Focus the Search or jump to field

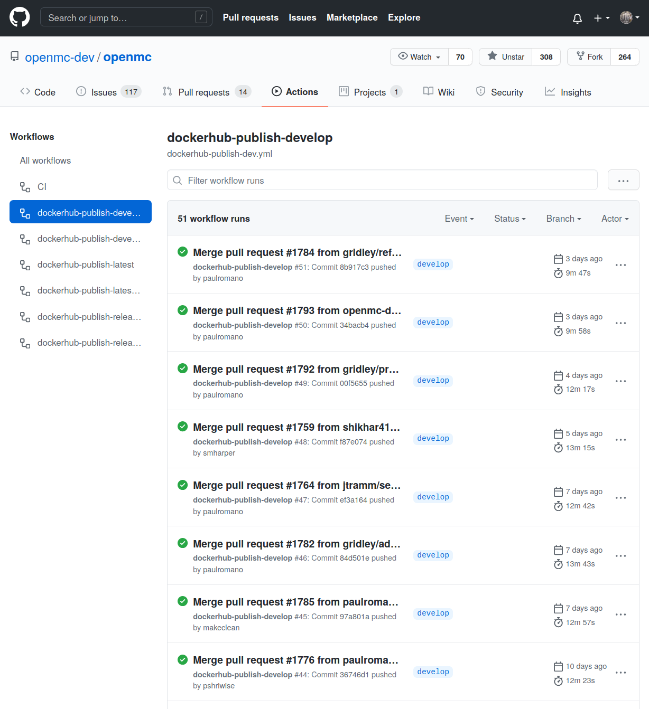[x=126, y=17]
